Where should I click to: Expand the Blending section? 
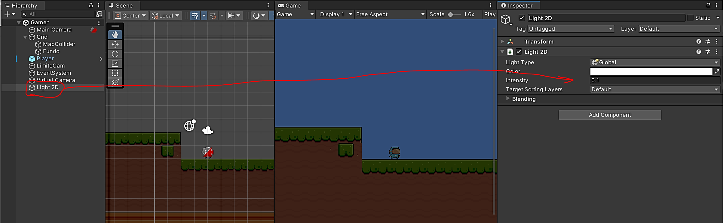tap(508, 99)
